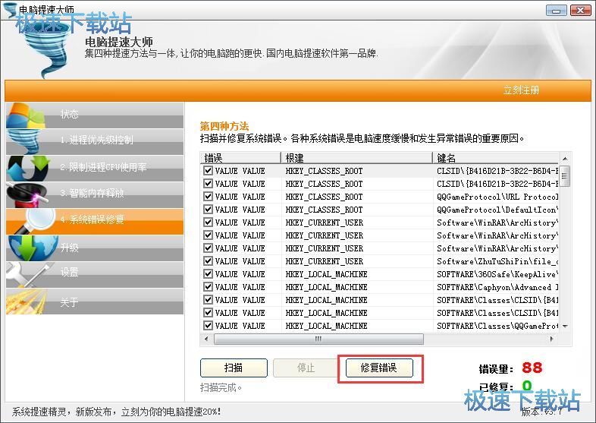596x423 pixels.
Task: Click the vertical scrollbar thumb
Action: pos(565,176)
